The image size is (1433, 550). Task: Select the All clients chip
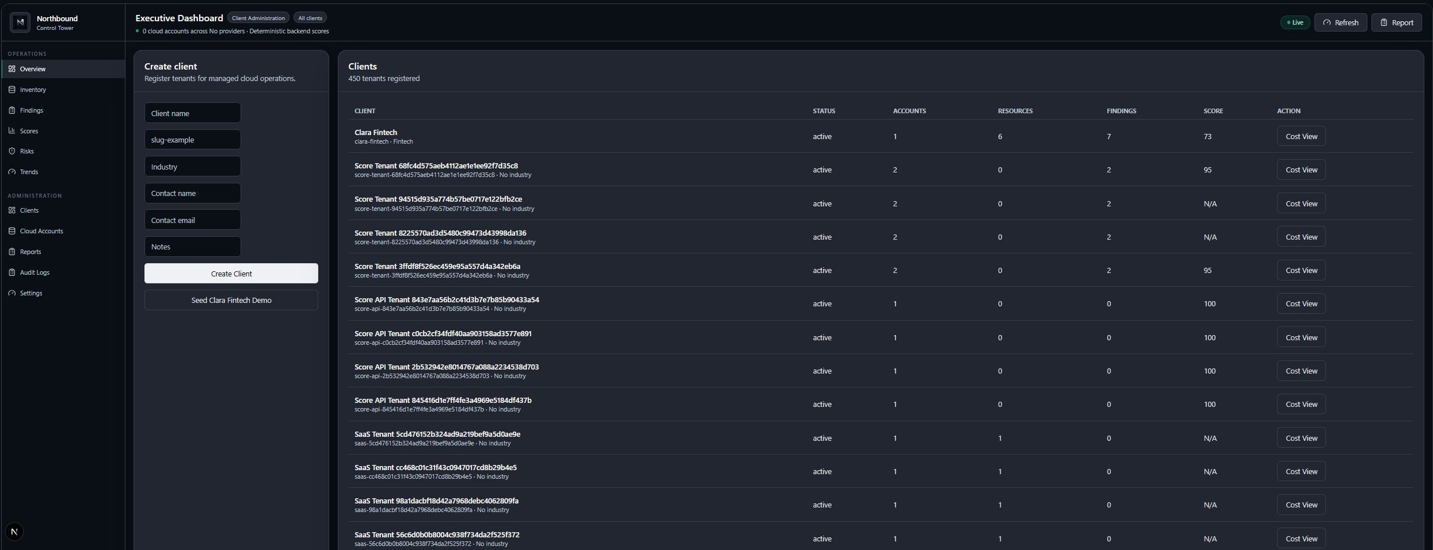click(310, 18)
